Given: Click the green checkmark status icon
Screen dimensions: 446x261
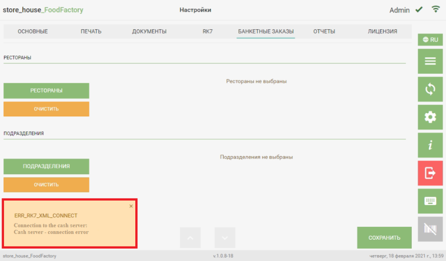Looking at the screenshot, I should (x=419, y=9).
